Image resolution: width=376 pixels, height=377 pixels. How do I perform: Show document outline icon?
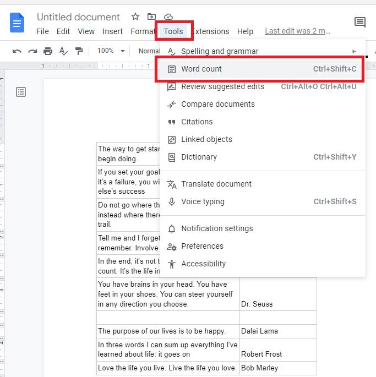pyautogui.click(x=21, y=92)
